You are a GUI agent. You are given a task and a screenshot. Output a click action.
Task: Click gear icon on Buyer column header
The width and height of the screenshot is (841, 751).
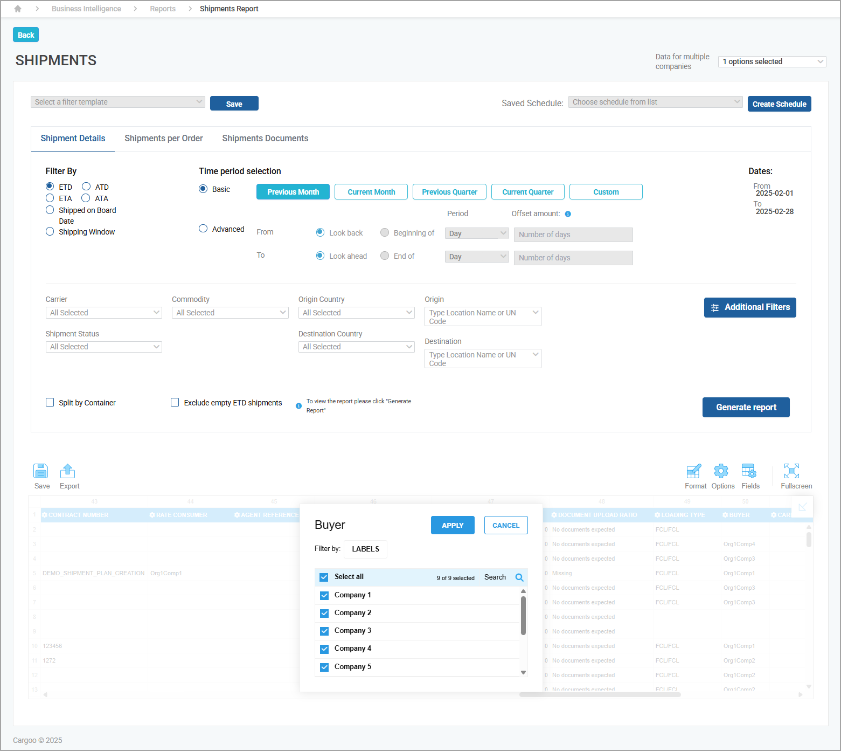pyautogui.click(x=725, y=515)
